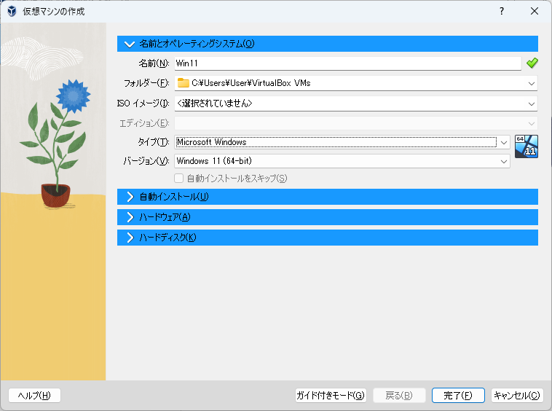Close the 仮想マシンの作成 dialog
This screenshot has height=411, width=552.
pos(535,11)
